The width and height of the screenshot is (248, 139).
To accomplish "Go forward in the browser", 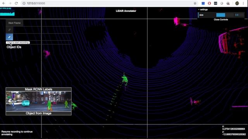I will [10, 3].
